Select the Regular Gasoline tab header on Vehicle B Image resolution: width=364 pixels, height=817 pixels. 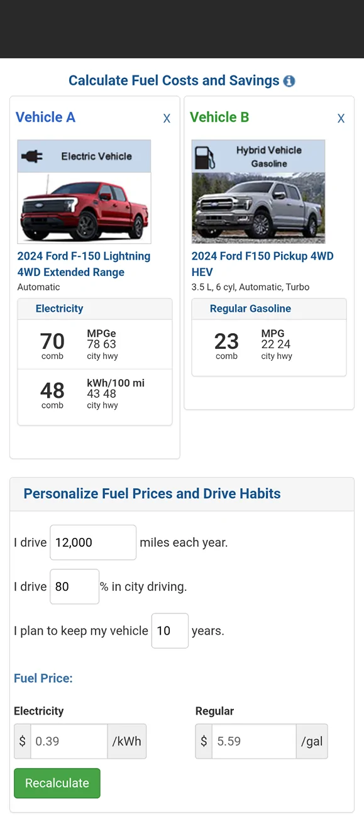[251, 309]
